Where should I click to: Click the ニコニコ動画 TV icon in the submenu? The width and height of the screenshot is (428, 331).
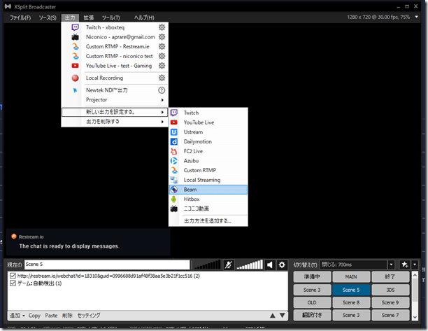point(174,209)
